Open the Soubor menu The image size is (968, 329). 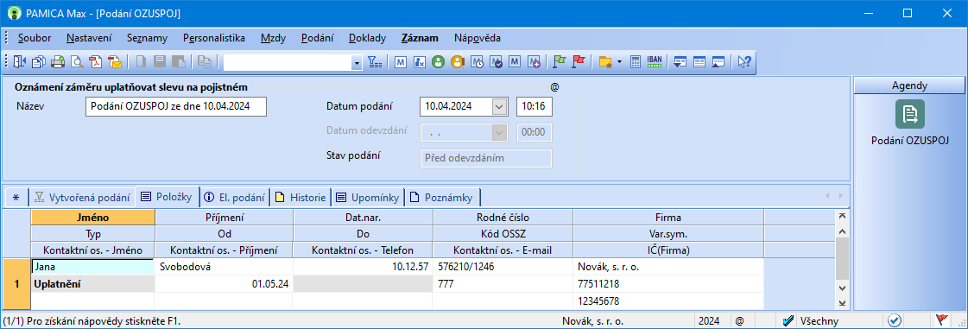35,38
